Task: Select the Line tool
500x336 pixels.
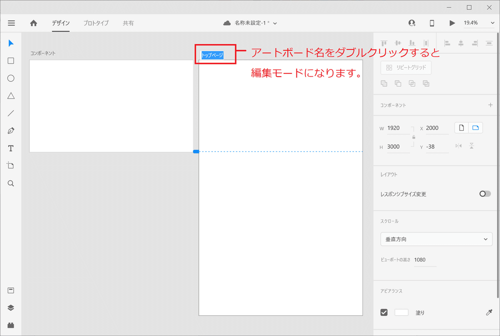Action: [x=11, y=113]
